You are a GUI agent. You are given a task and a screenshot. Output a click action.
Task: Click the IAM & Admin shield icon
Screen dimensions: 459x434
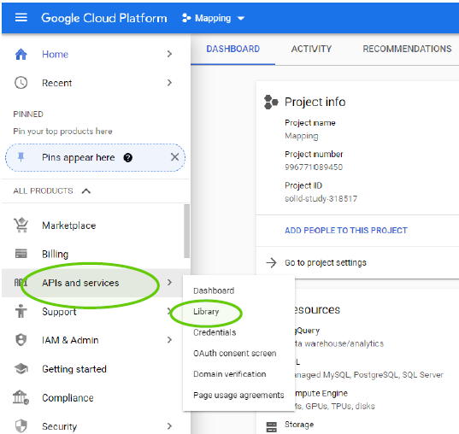coord(21,340)
